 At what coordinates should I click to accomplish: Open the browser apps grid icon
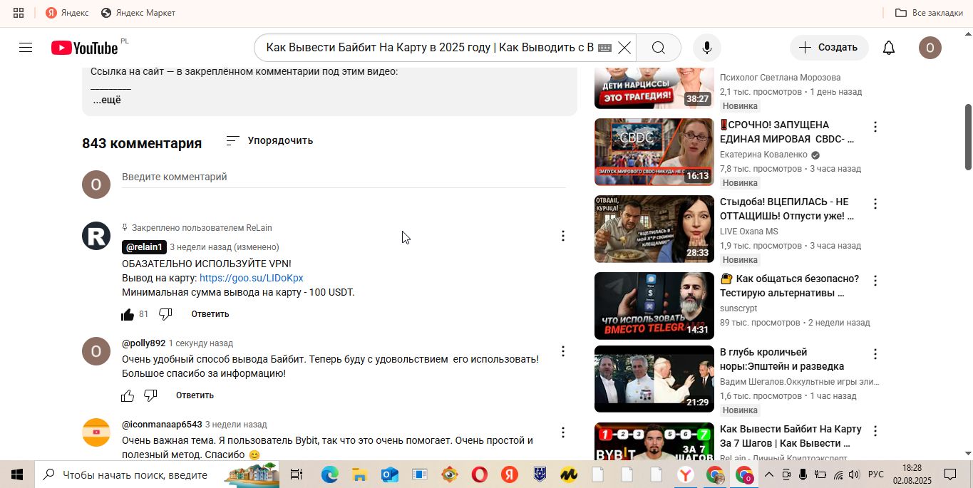(19, 13)
